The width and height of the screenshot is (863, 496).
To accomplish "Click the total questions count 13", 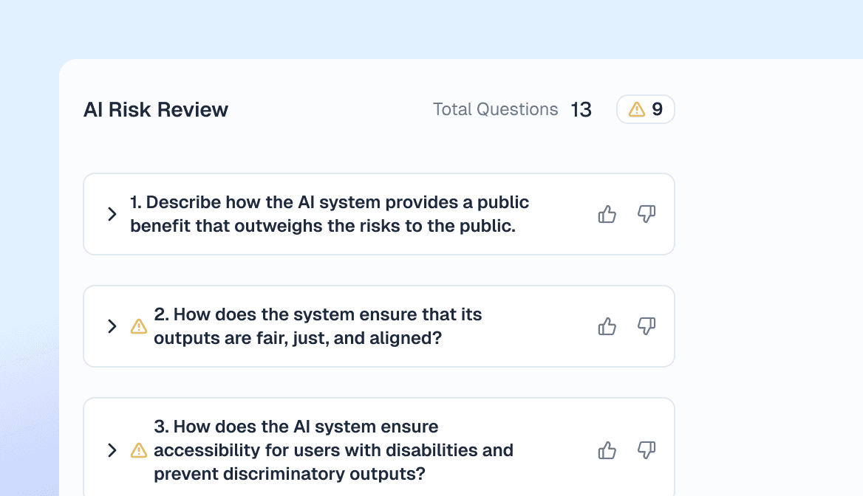I will pyautogui.click(x=581, y=109).
